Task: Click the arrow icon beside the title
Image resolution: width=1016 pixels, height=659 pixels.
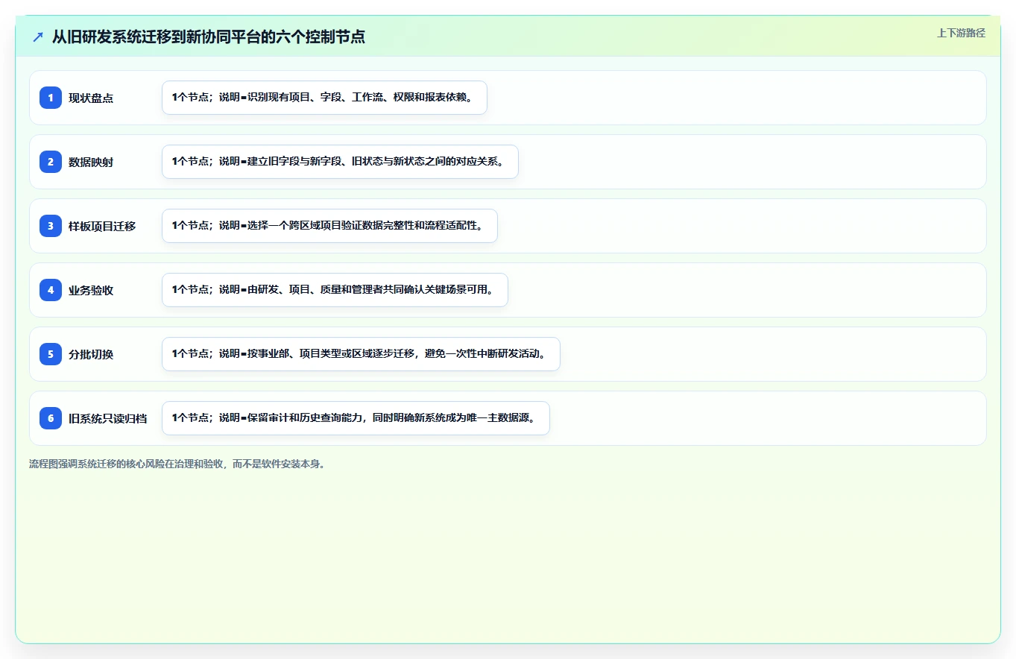Action: coord(38,37)
